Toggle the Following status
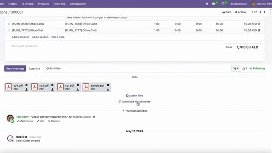 click(x=257, y=68)
